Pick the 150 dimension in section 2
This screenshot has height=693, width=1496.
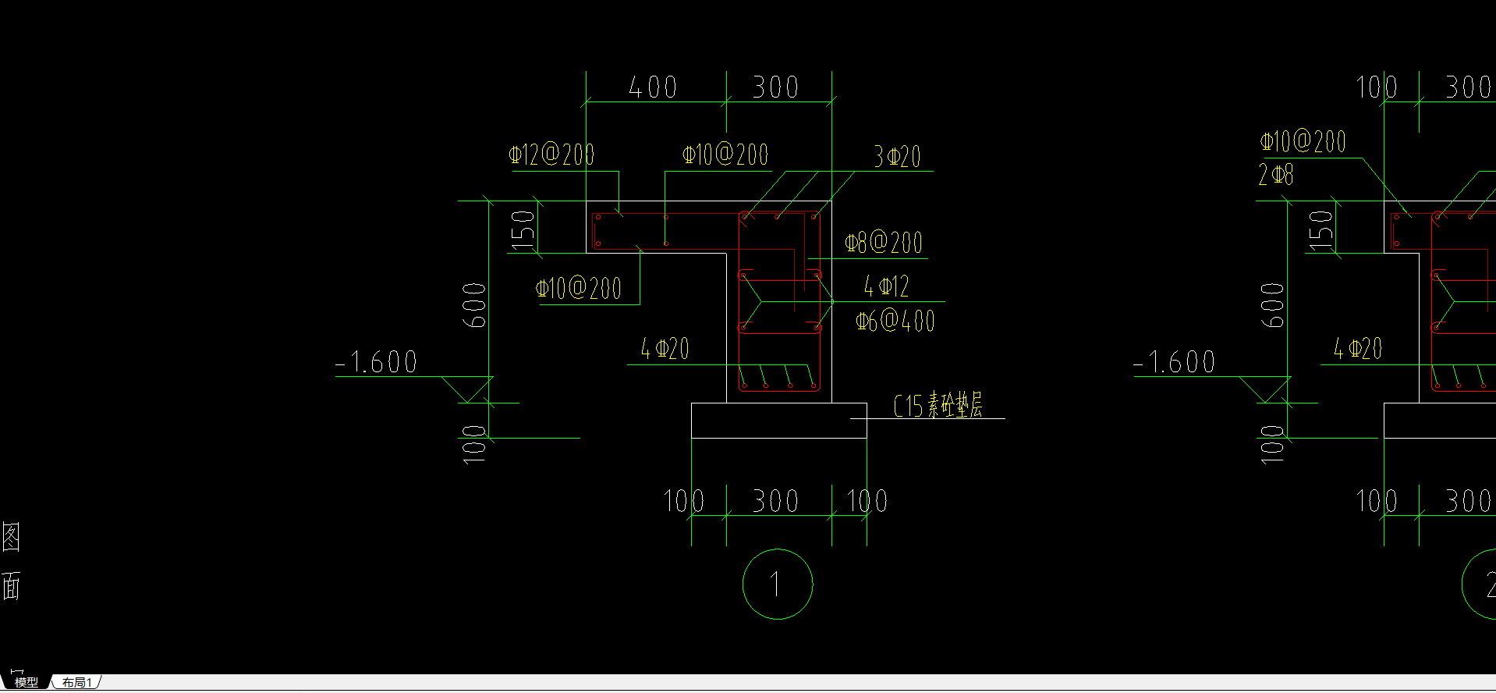tap(1321, 229)
